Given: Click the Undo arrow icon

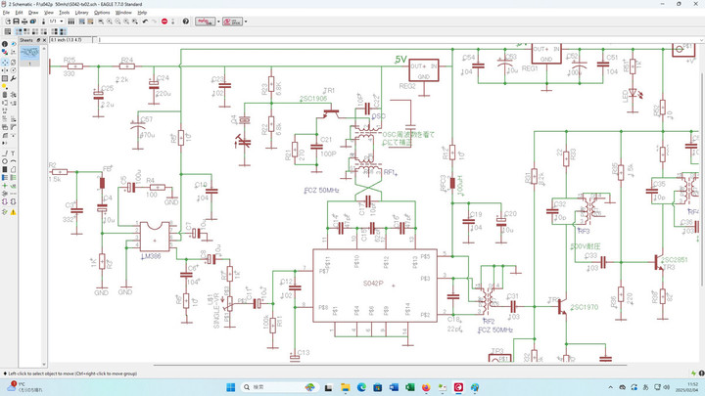Looking at the screenshot, I should tap(144, 21).
